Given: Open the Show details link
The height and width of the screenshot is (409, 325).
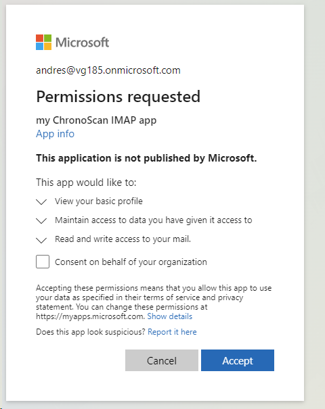Looking at the screenshot, I should tap(170, 316).
